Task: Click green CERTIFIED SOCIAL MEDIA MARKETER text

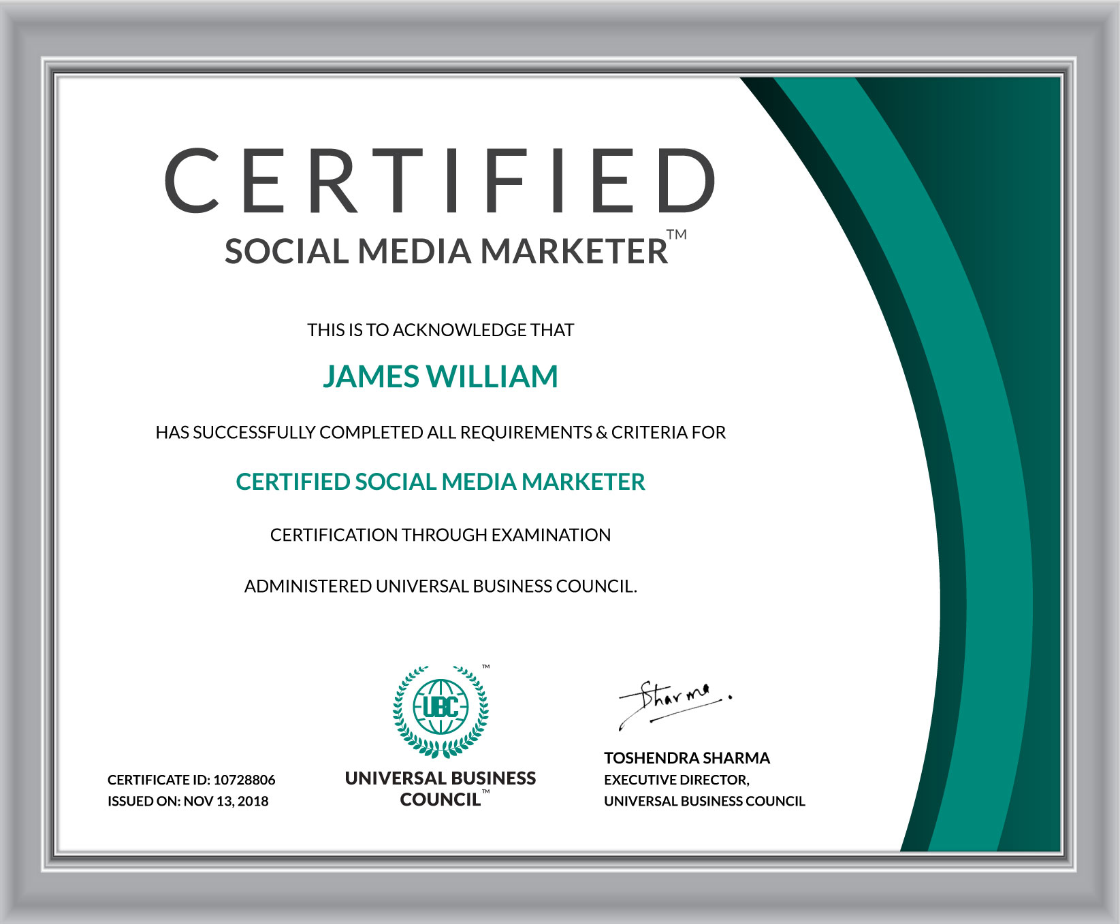Action: pos(441,482)
